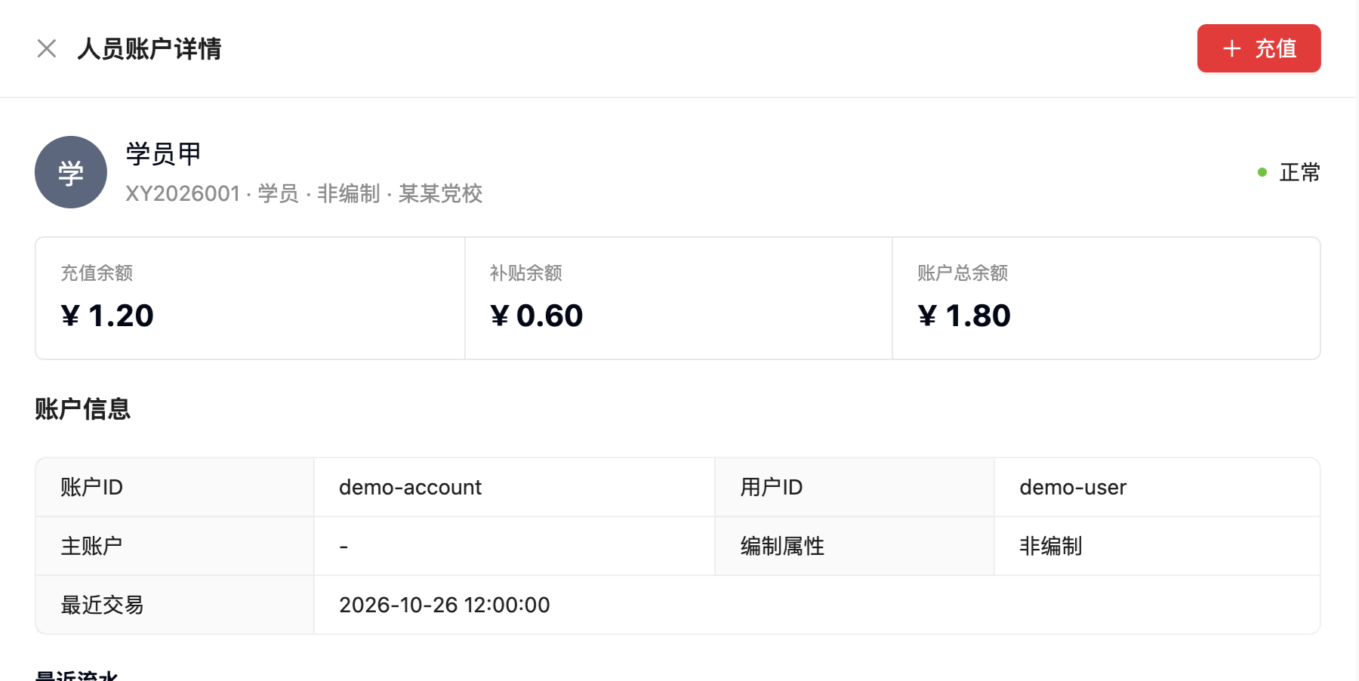This screenshot has height=681, width=1359.
Task: Click the 充值余额 card label
Action: point(97,273)
